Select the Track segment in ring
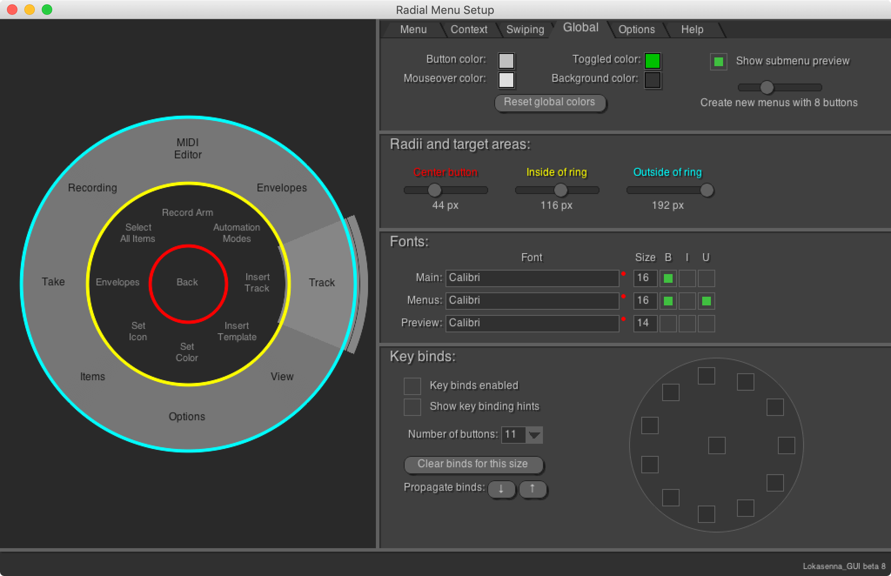Viewport: 891px width, 576px height. [x=321, y=283]
